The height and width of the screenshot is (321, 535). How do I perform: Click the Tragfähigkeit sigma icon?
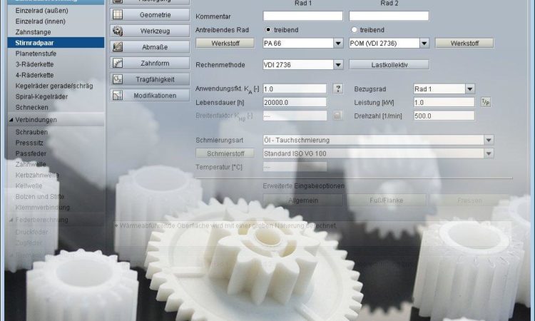[118, 79]
